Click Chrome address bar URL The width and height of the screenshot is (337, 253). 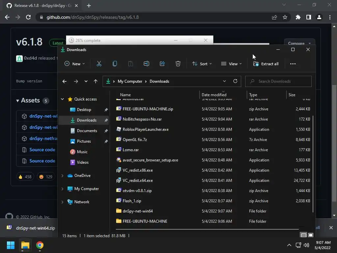[x=92, y=17]
